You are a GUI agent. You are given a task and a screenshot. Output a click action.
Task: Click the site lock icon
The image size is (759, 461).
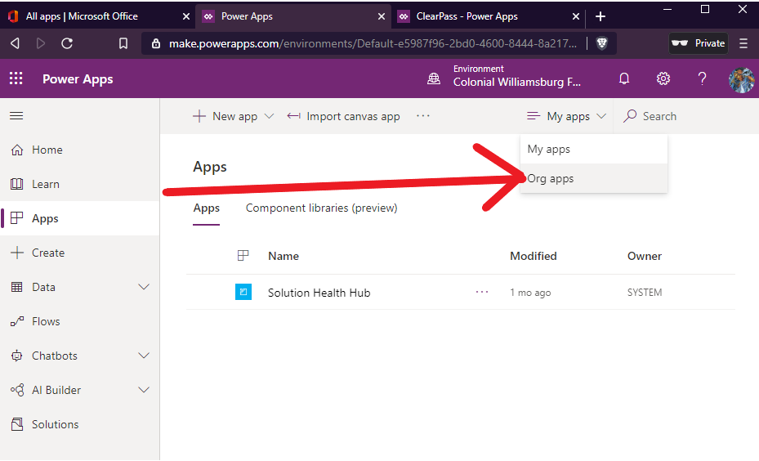click(x=156, y=43)
